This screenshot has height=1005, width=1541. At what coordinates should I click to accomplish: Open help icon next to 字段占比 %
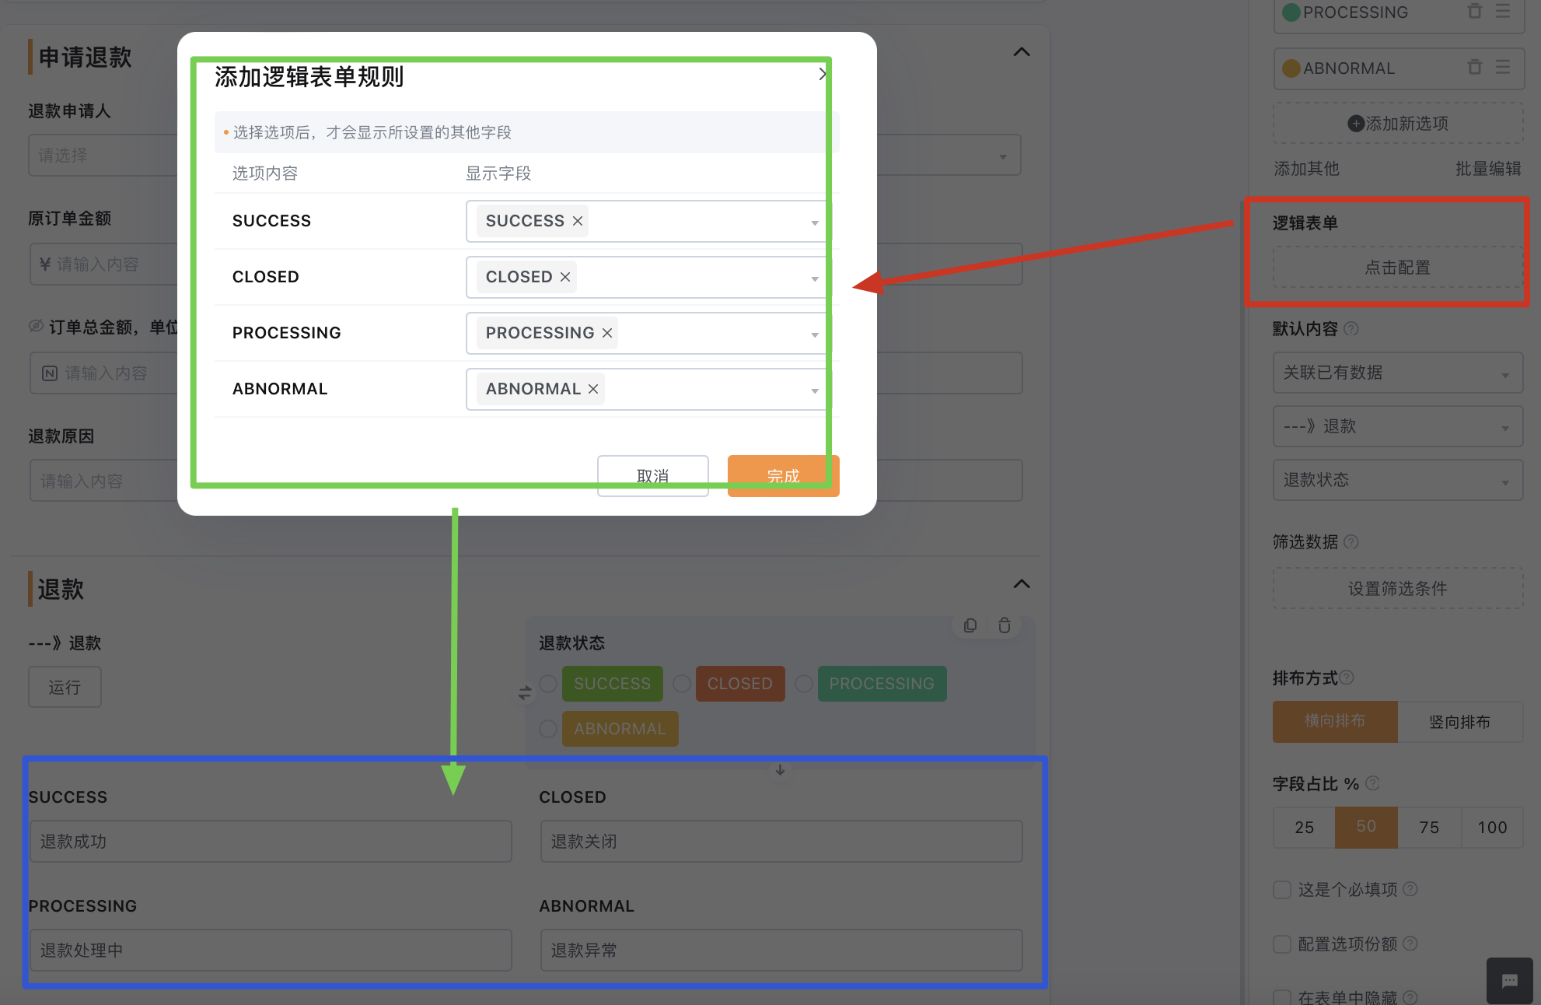pyautogui.click(x=1372, y=783)
